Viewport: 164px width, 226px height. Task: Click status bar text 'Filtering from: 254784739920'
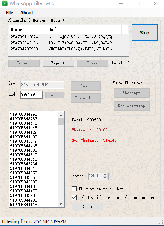tap(34, 221)
